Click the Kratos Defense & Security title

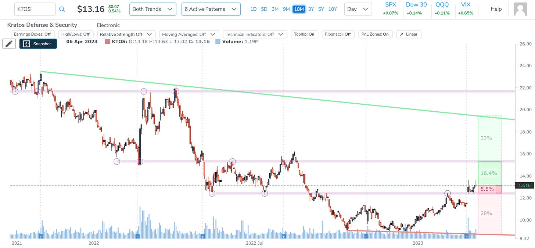tap(42, 25)
